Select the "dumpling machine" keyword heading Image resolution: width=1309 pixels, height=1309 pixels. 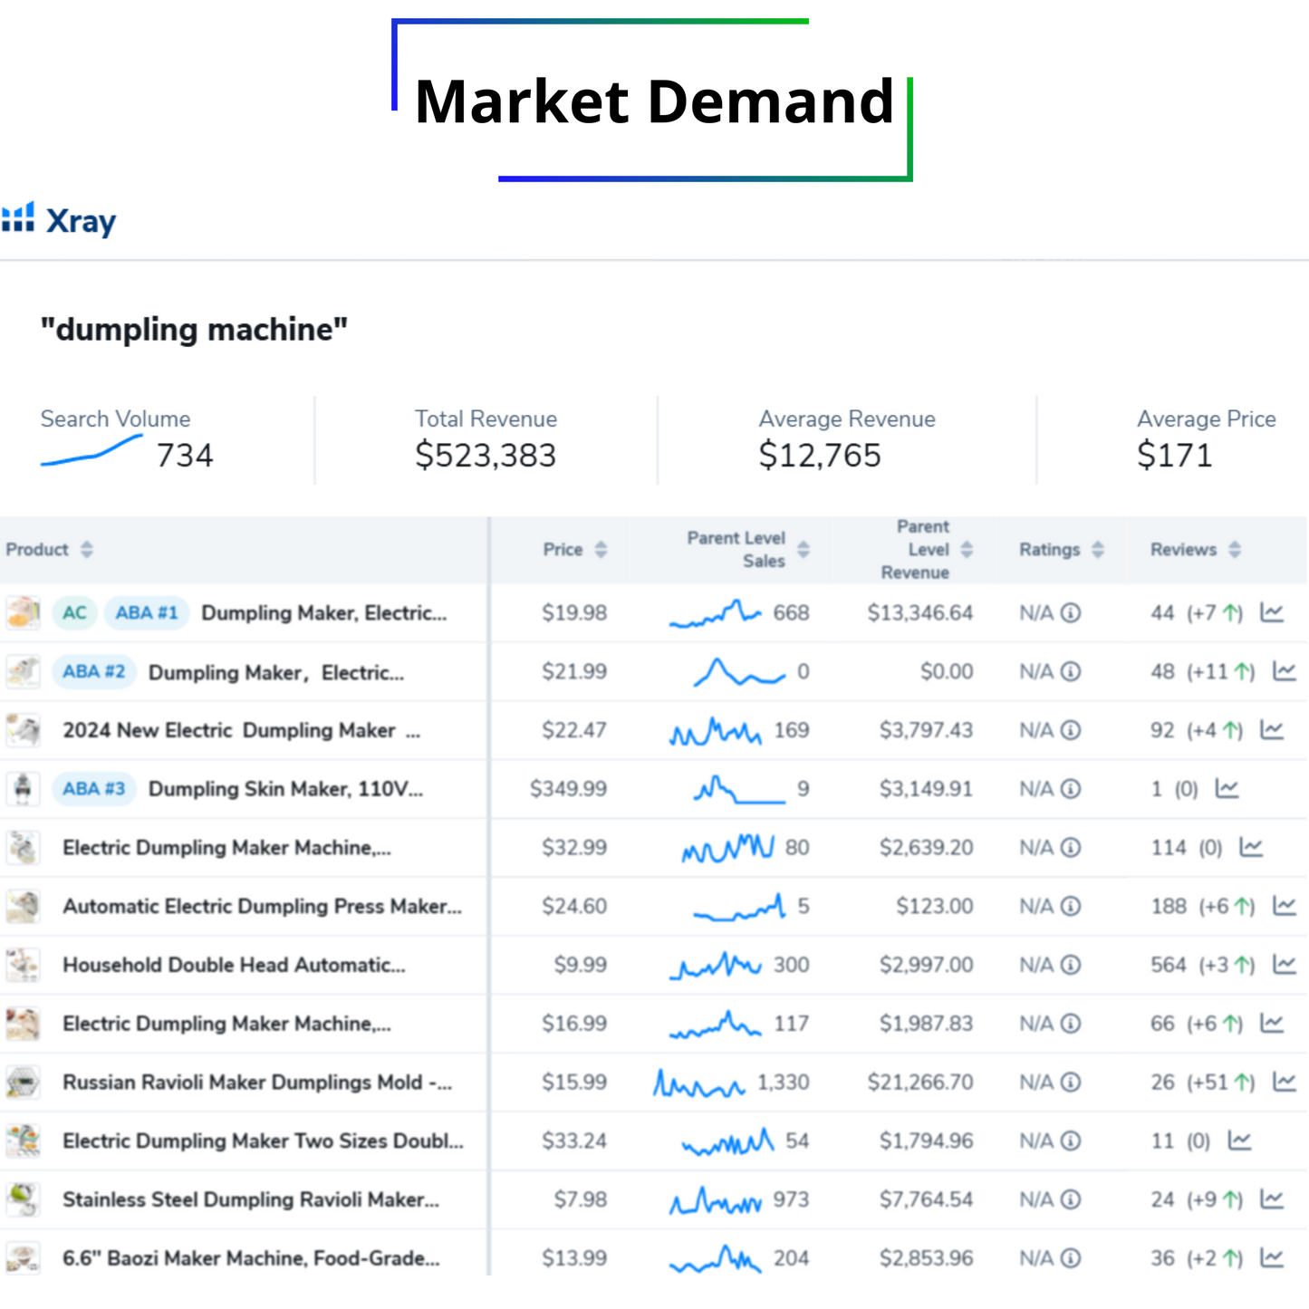click(194, 329)
